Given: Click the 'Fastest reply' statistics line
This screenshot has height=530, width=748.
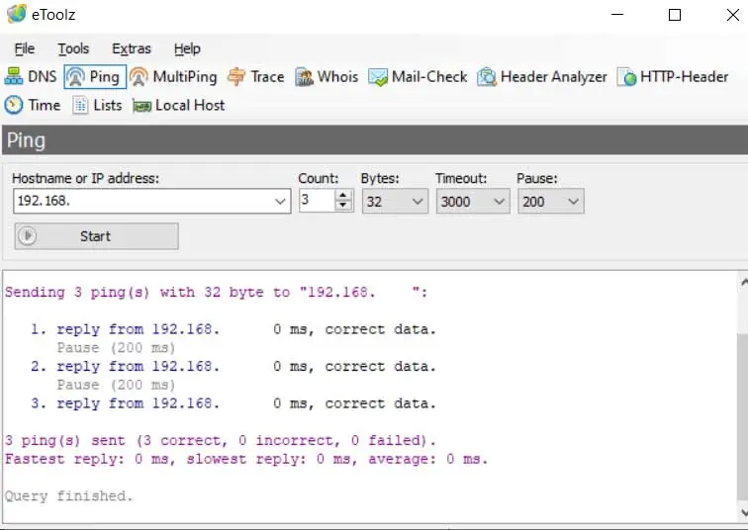Looking at the screenshot, I should point(246,459).
